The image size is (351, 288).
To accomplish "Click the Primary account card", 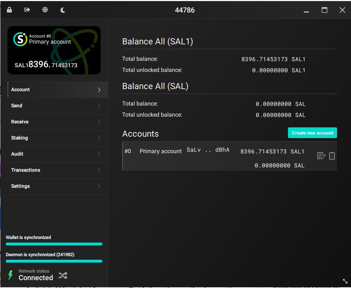I will point(54,50).
